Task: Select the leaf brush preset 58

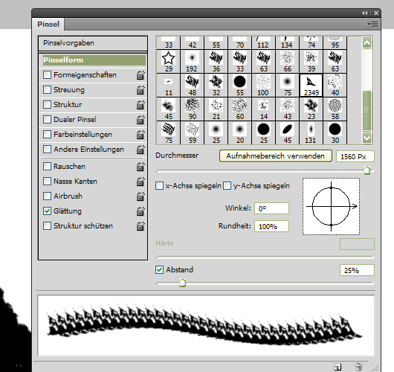Action: pyautogui.click(x=335, y=109)
